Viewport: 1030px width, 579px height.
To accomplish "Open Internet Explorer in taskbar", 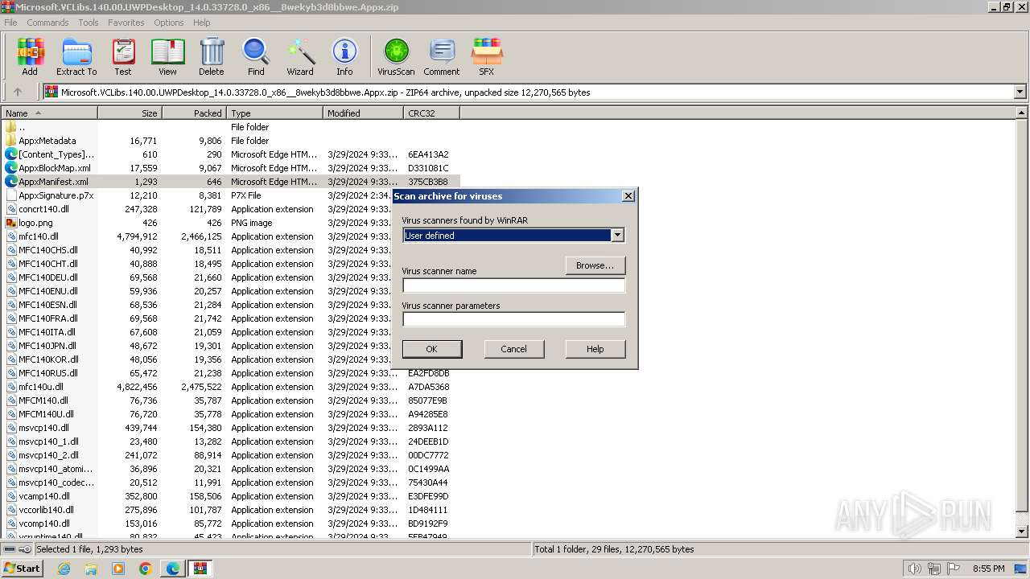I will click(x=64, y=569).
